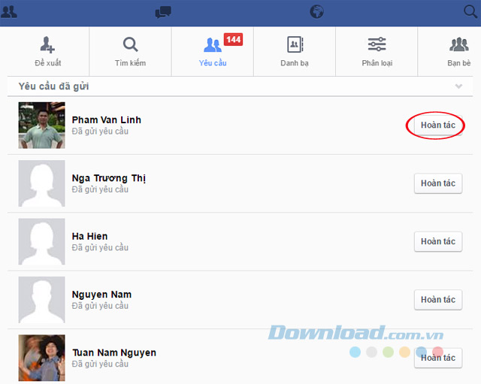Screen dimensions: 481x384
Task: Open the Nguyen Nam name link
Action: pos(101,295)
